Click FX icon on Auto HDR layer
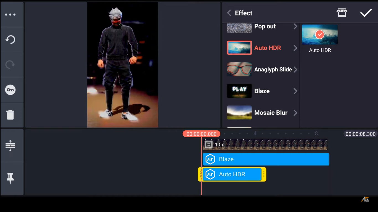 pyautogui.click(x=210, y=174)
